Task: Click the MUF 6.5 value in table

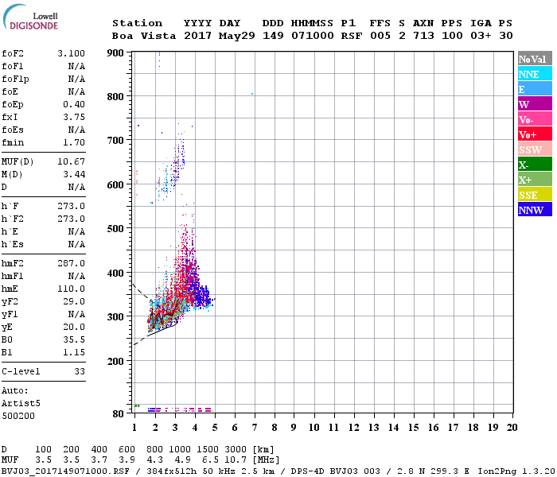Action: tap(210, 460)
